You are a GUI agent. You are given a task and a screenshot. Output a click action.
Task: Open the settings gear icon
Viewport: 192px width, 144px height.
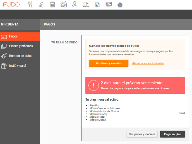click(120, 5)
